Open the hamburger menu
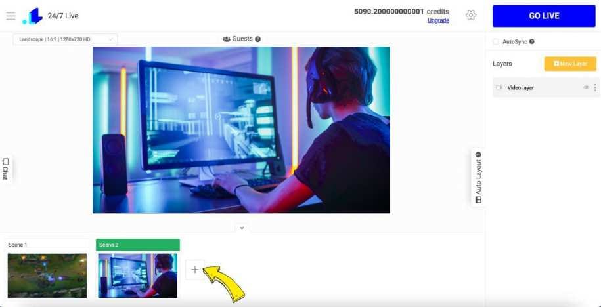601x307 pixels. click(x=11, y=16)
